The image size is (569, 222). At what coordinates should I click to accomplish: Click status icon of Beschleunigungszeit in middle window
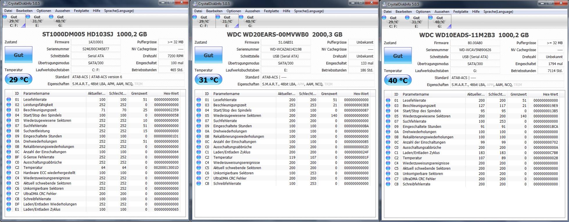(x=199, y=105)
